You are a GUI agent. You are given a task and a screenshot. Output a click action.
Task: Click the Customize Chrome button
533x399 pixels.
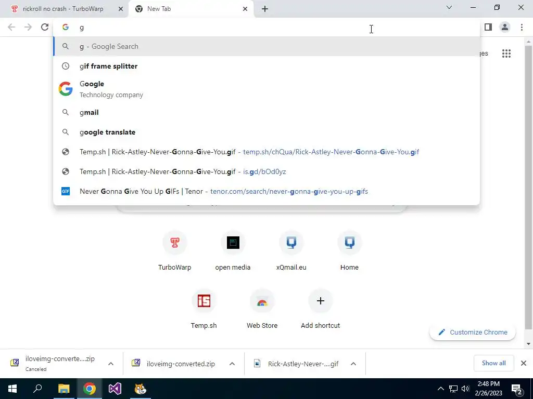coord(473,332)
